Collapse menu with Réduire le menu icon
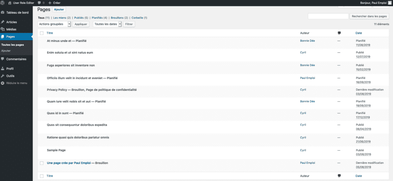This screenshot has width=393, height=181. click(3, 83)
